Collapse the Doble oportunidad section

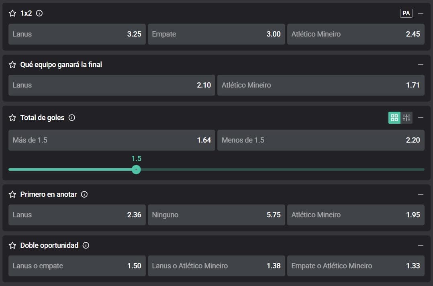point(421,245)
